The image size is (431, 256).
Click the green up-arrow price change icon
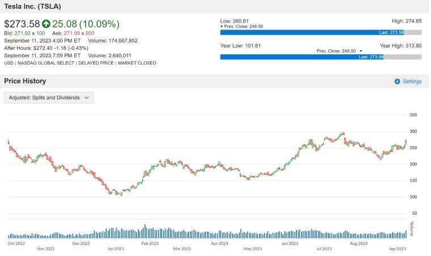(x=46, y=24)
